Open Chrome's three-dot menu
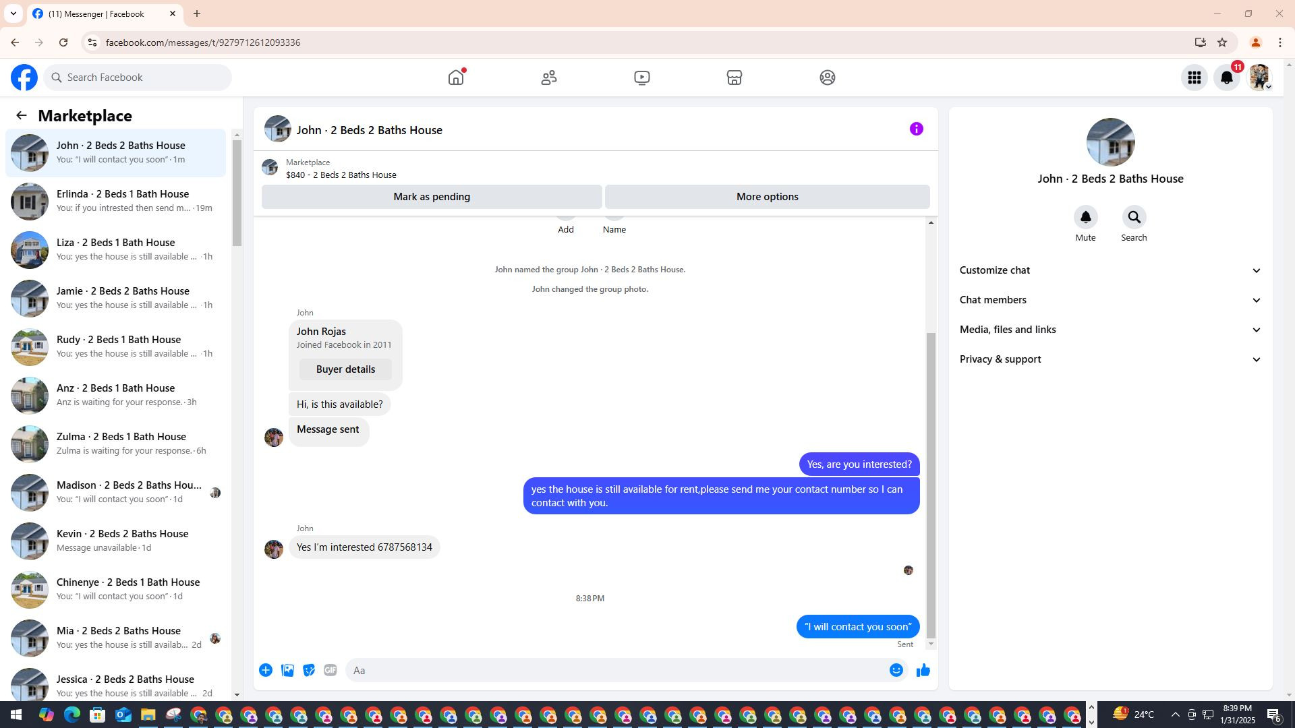Screen dimensions: 1295x728 coord(1280,42)
